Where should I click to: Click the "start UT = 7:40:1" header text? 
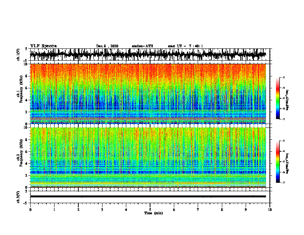click(185, 46)
